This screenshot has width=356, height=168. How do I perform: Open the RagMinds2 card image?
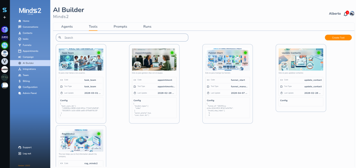[81, 140]
